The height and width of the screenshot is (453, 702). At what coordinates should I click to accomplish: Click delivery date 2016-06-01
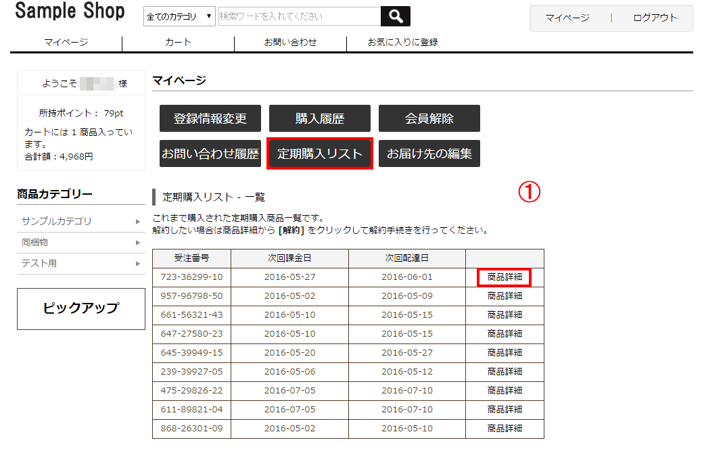[407, 277]
